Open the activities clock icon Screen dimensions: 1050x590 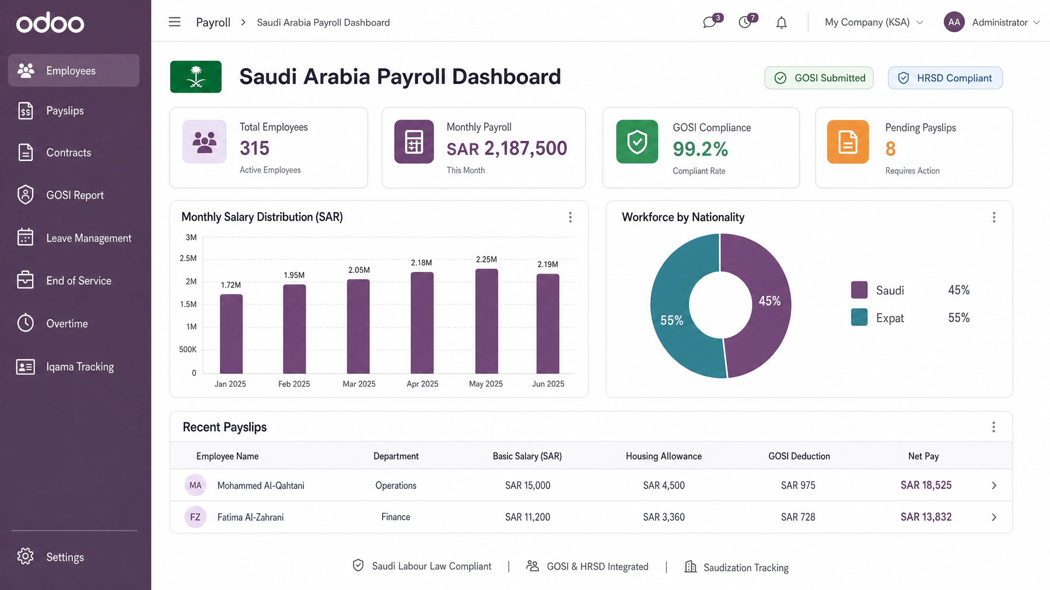745,23
